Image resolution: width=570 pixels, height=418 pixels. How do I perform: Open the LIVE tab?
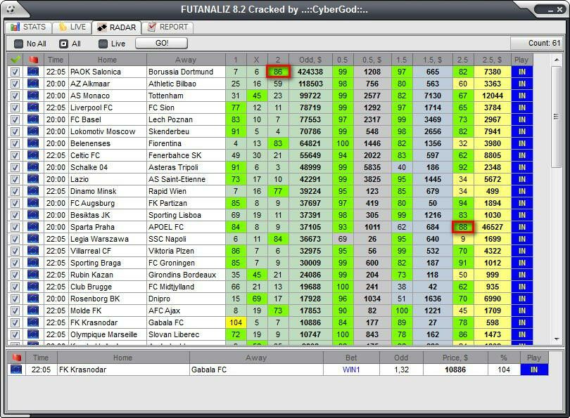pyautogui.click(x=72, y=27)
